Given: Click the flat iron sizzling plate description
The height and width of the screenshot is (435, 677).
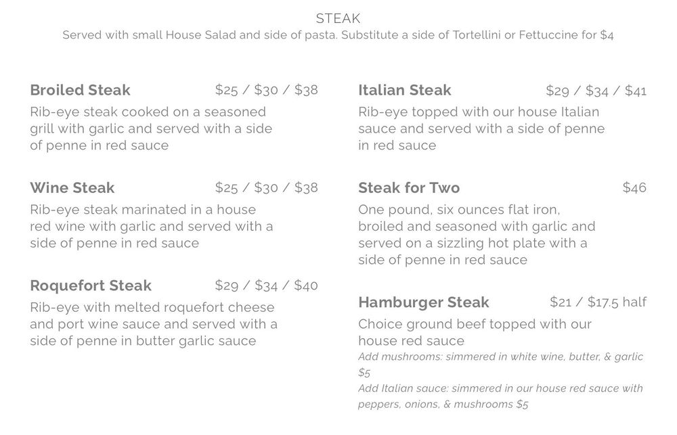Looking at the screenshot, I should (477, 235).
